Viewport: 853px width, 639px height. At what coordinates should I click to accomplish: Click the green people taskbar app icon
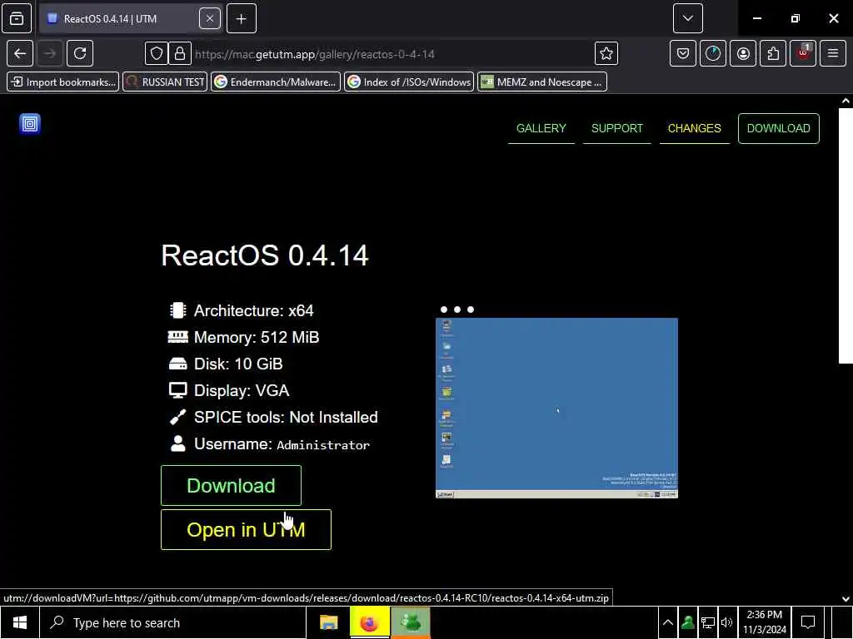pyautogui.click(x=411, y=622)
